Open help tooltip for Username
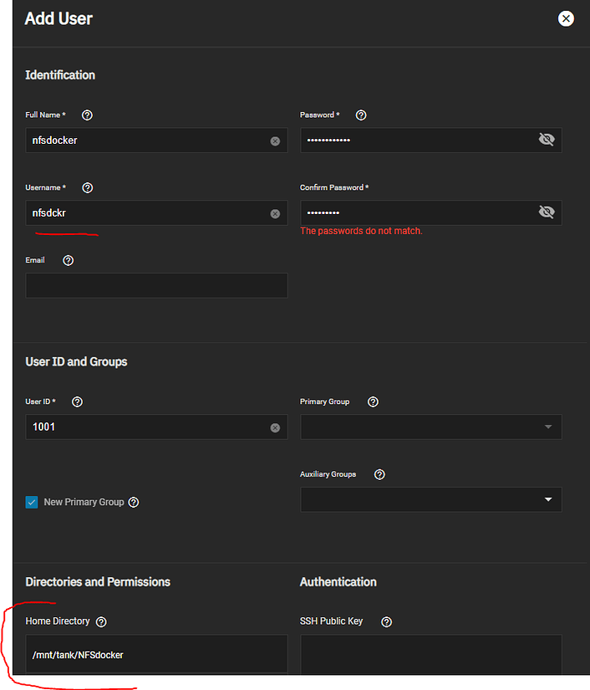590x690 pixels. tap(88, 188)
